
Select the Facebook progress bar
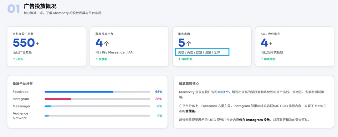tap(97, 92)
